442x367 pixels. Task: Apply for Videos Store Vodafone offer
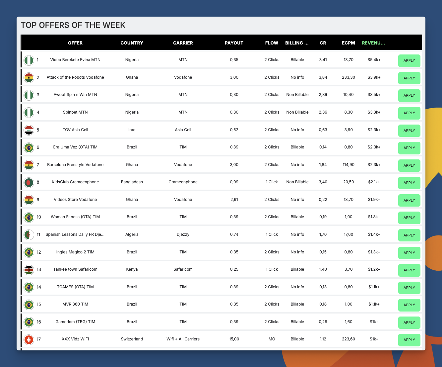[x=409, y=200]
